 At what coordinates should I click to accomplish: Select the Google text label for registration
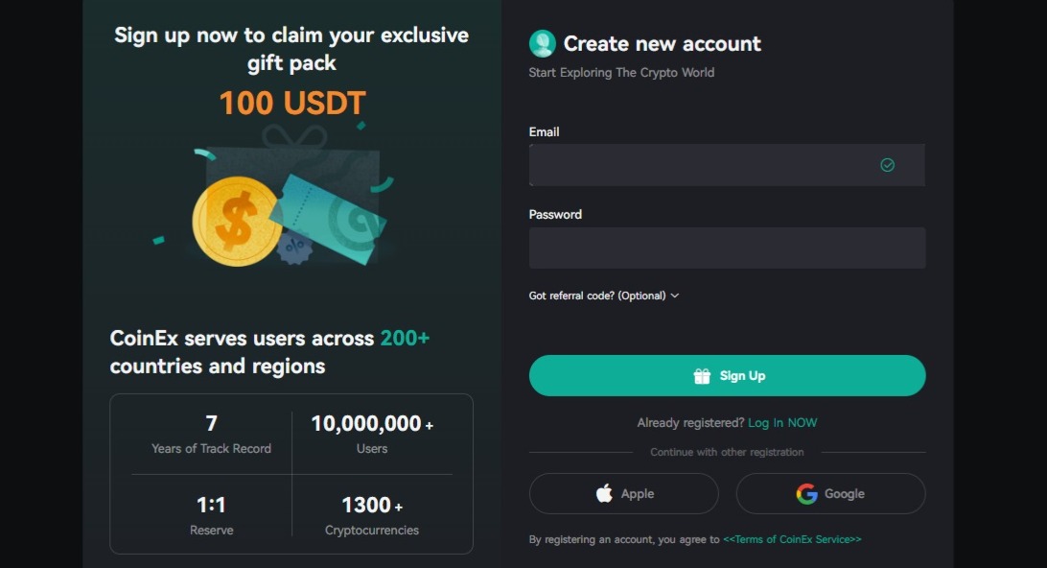tap(845, 493)
